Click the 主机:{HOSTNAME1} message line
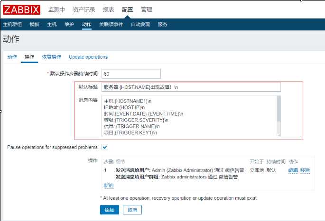 [128, 101]
